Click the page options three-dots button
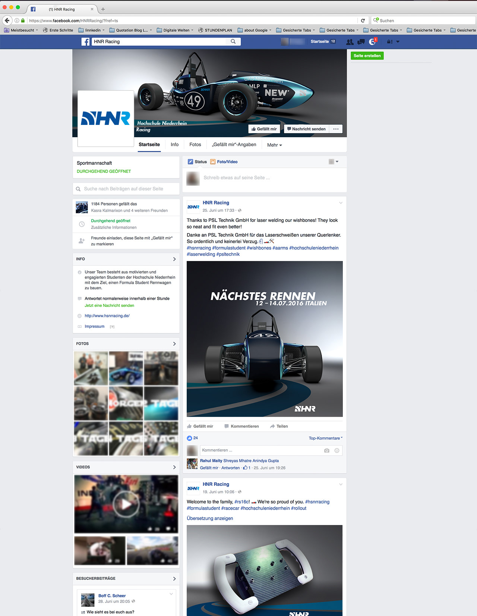This screenshot has width=477, height=616. 336,129
